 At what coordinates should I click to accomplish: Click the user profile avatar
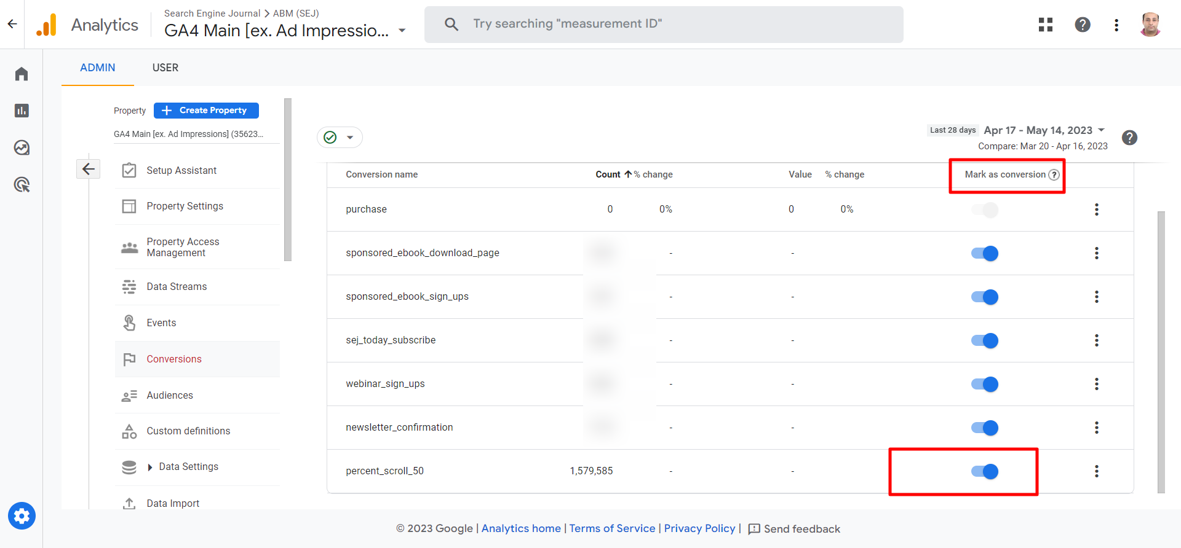(1150, 25)
